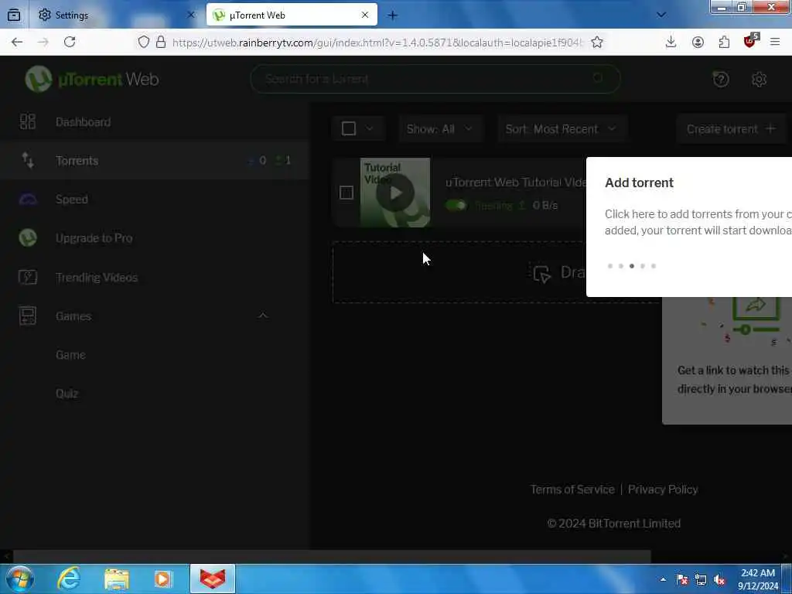This screenshot has width=792, height=594.
Task: Open the Firefox hamburger menu
Action: 775,42
